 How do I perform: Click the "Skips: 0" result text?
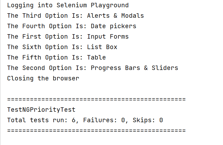[x=148, y=120]
